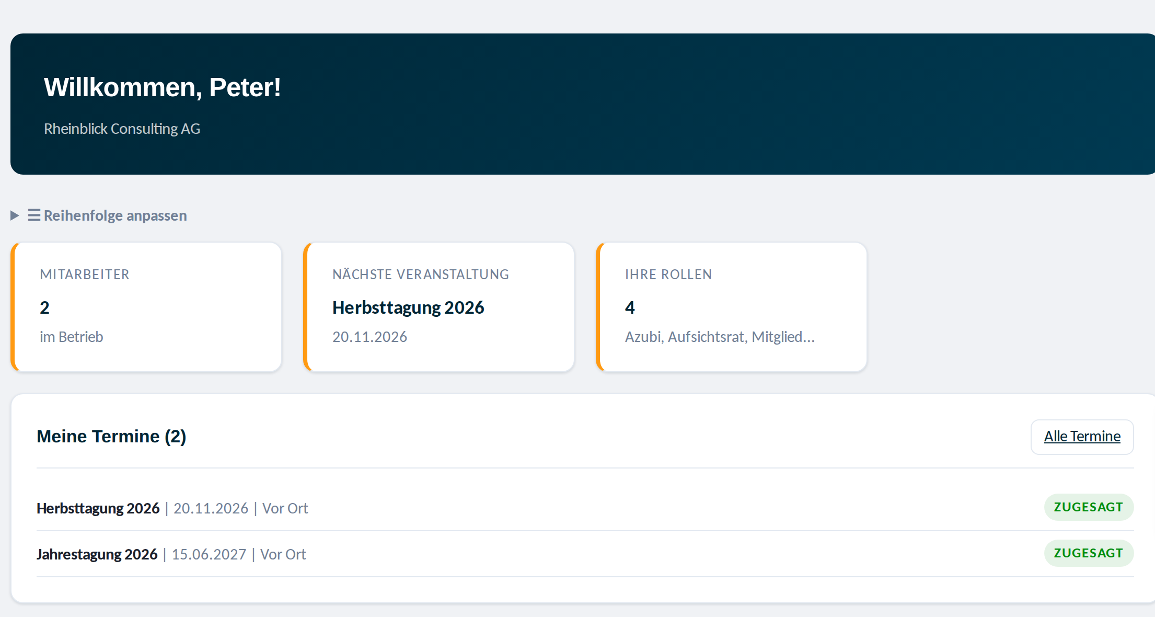
Task: Open the Ihre Rollen card
Action: pyautogui.click(x=732, y=307)
